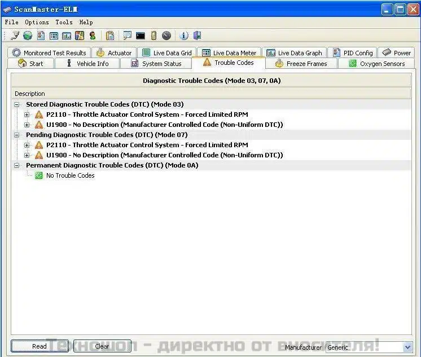Viewport: 421px width, 357px height.
Task: Collapse Pending Diagnostic Trouble Codes section
Action: [17, 135]
